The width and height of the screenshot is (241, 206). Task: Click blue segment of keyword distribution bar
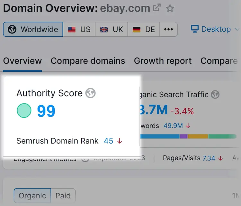coord(160,136)
